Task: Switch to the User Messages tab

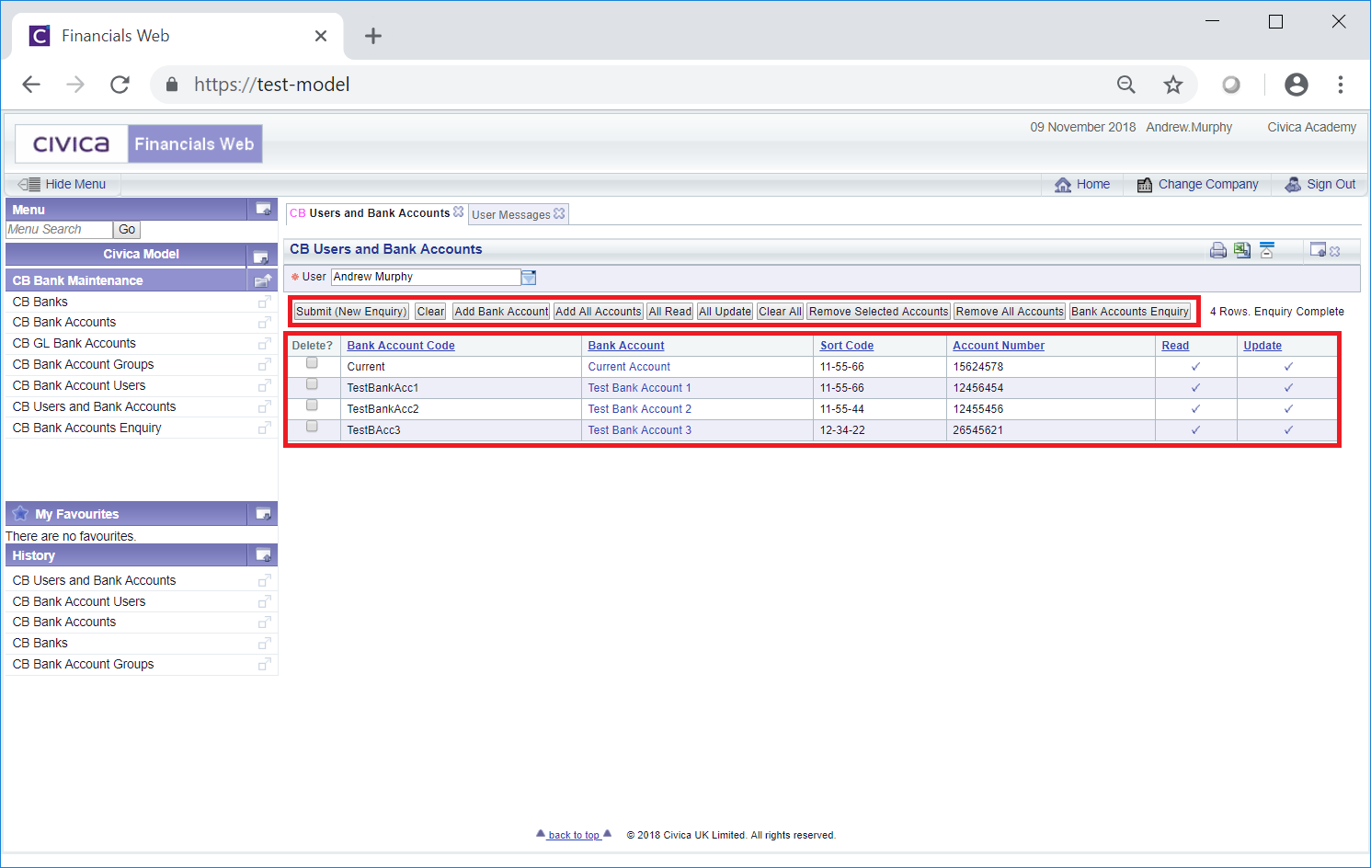Action: [511, 214]
